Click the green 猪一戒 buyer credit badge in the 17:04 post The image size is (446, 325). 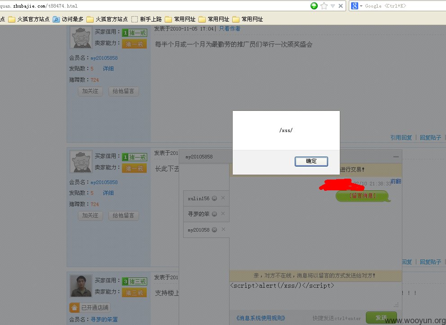point(135,33)
